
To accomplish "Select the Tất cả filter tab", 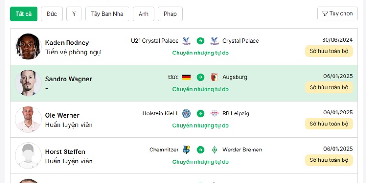I will point(23,14).
